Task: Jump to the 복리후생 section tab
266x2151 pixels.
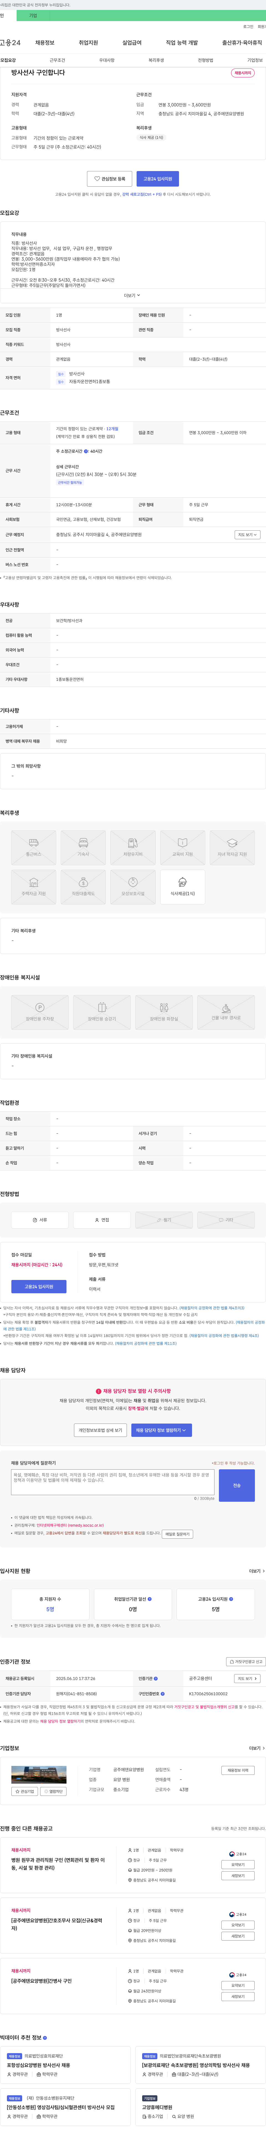Action: click(x=156, y=60)
